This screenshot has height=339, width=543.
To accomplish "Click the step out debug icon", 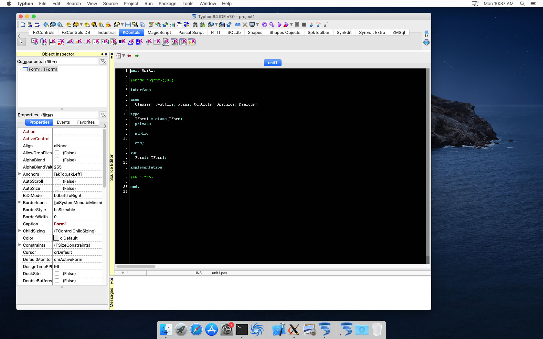I will 325,25.
